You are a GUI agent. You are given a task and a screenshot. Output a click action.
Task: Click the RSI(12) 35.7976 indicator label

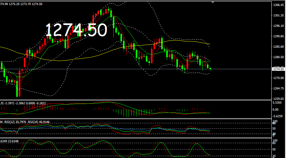(x=15, y=122)
